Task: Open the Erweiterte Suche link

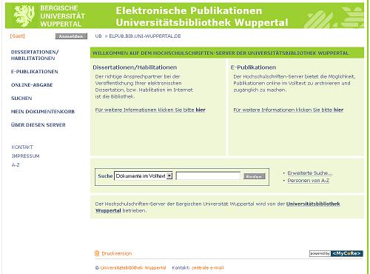Action: (310, 173)
